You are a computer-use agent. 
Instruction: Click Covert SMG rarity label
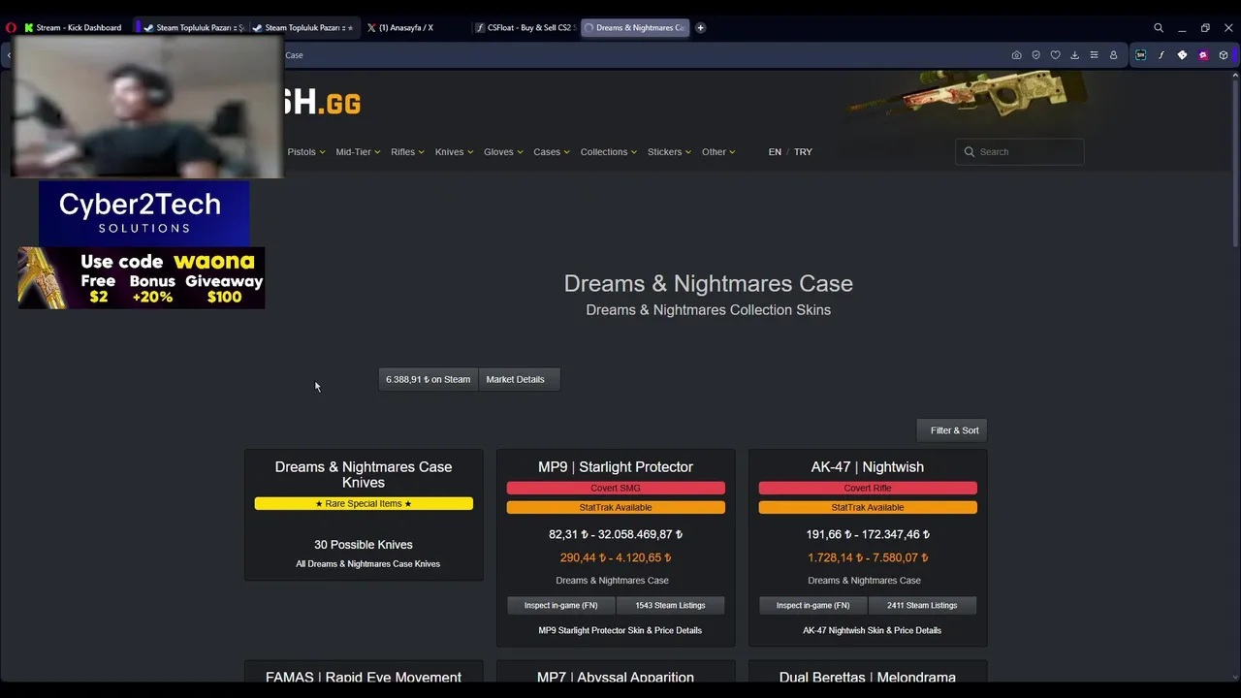click(x=616, y=489)
